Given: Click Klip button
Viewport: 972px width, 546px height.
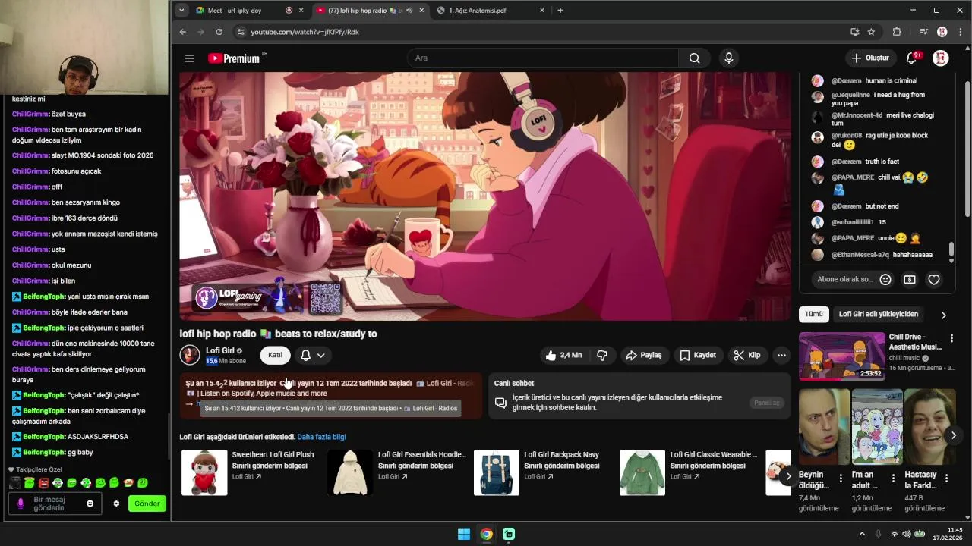Looking at the screenshot, I should (746, 355).
